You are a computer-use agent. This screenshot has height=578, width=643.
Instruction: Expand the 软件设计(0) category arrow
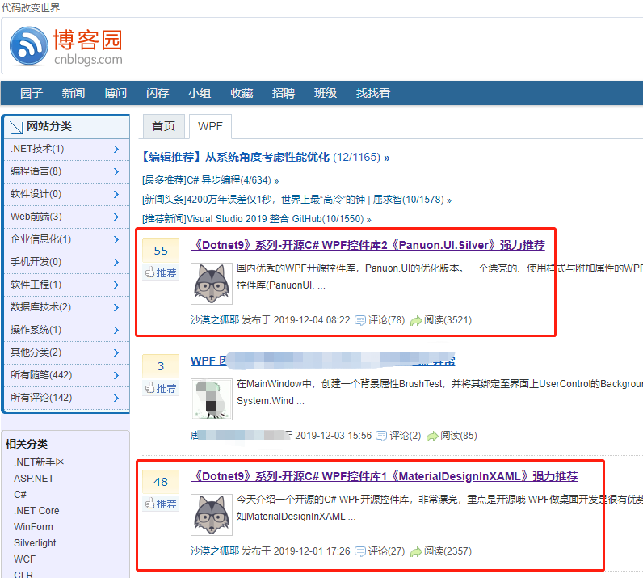click(116, 194)
